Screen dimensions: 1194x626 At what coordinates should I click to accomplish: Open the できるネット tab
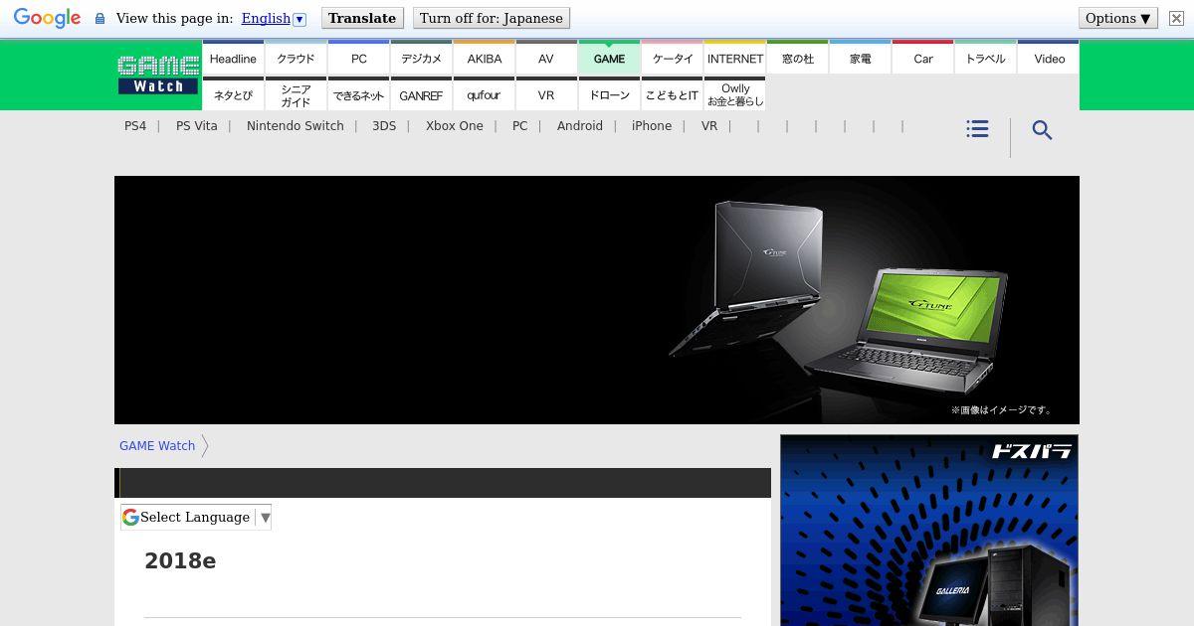point(358,94)
